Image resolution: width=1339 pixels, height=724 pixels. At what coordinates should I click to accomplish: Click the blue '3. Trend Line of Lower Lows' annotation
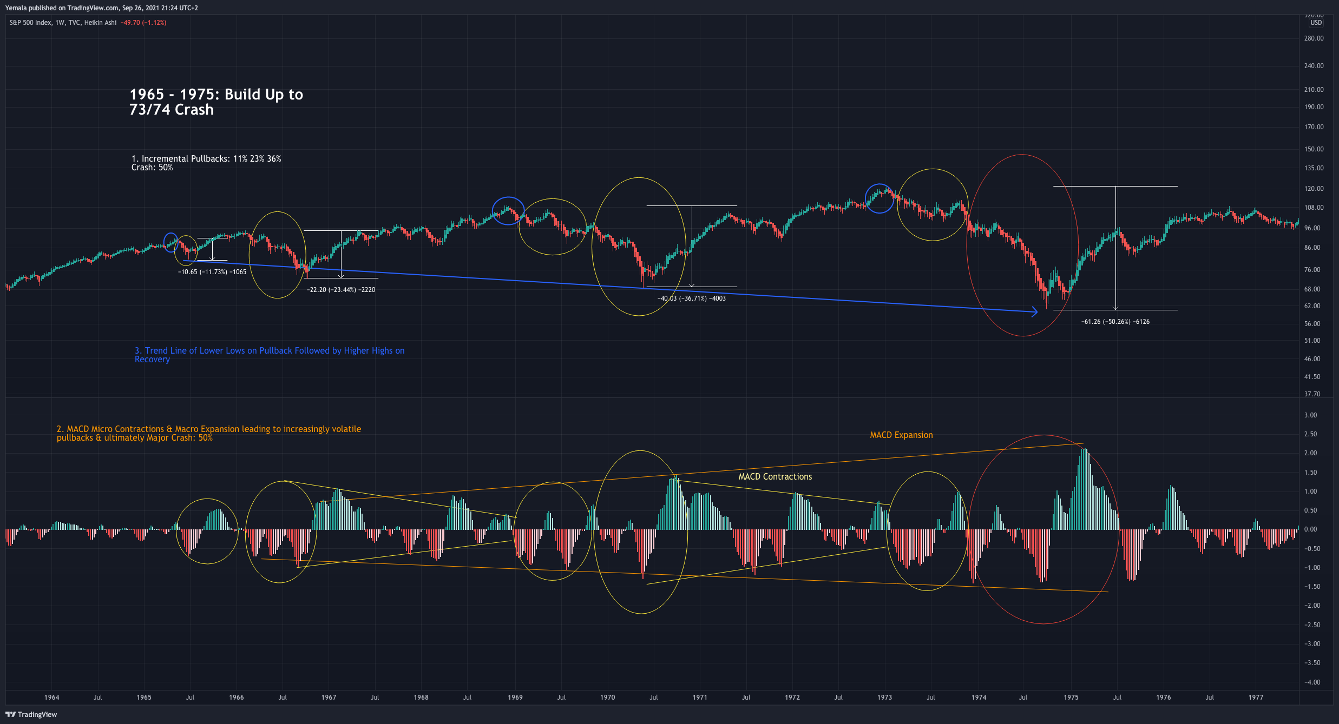(270, 355)
